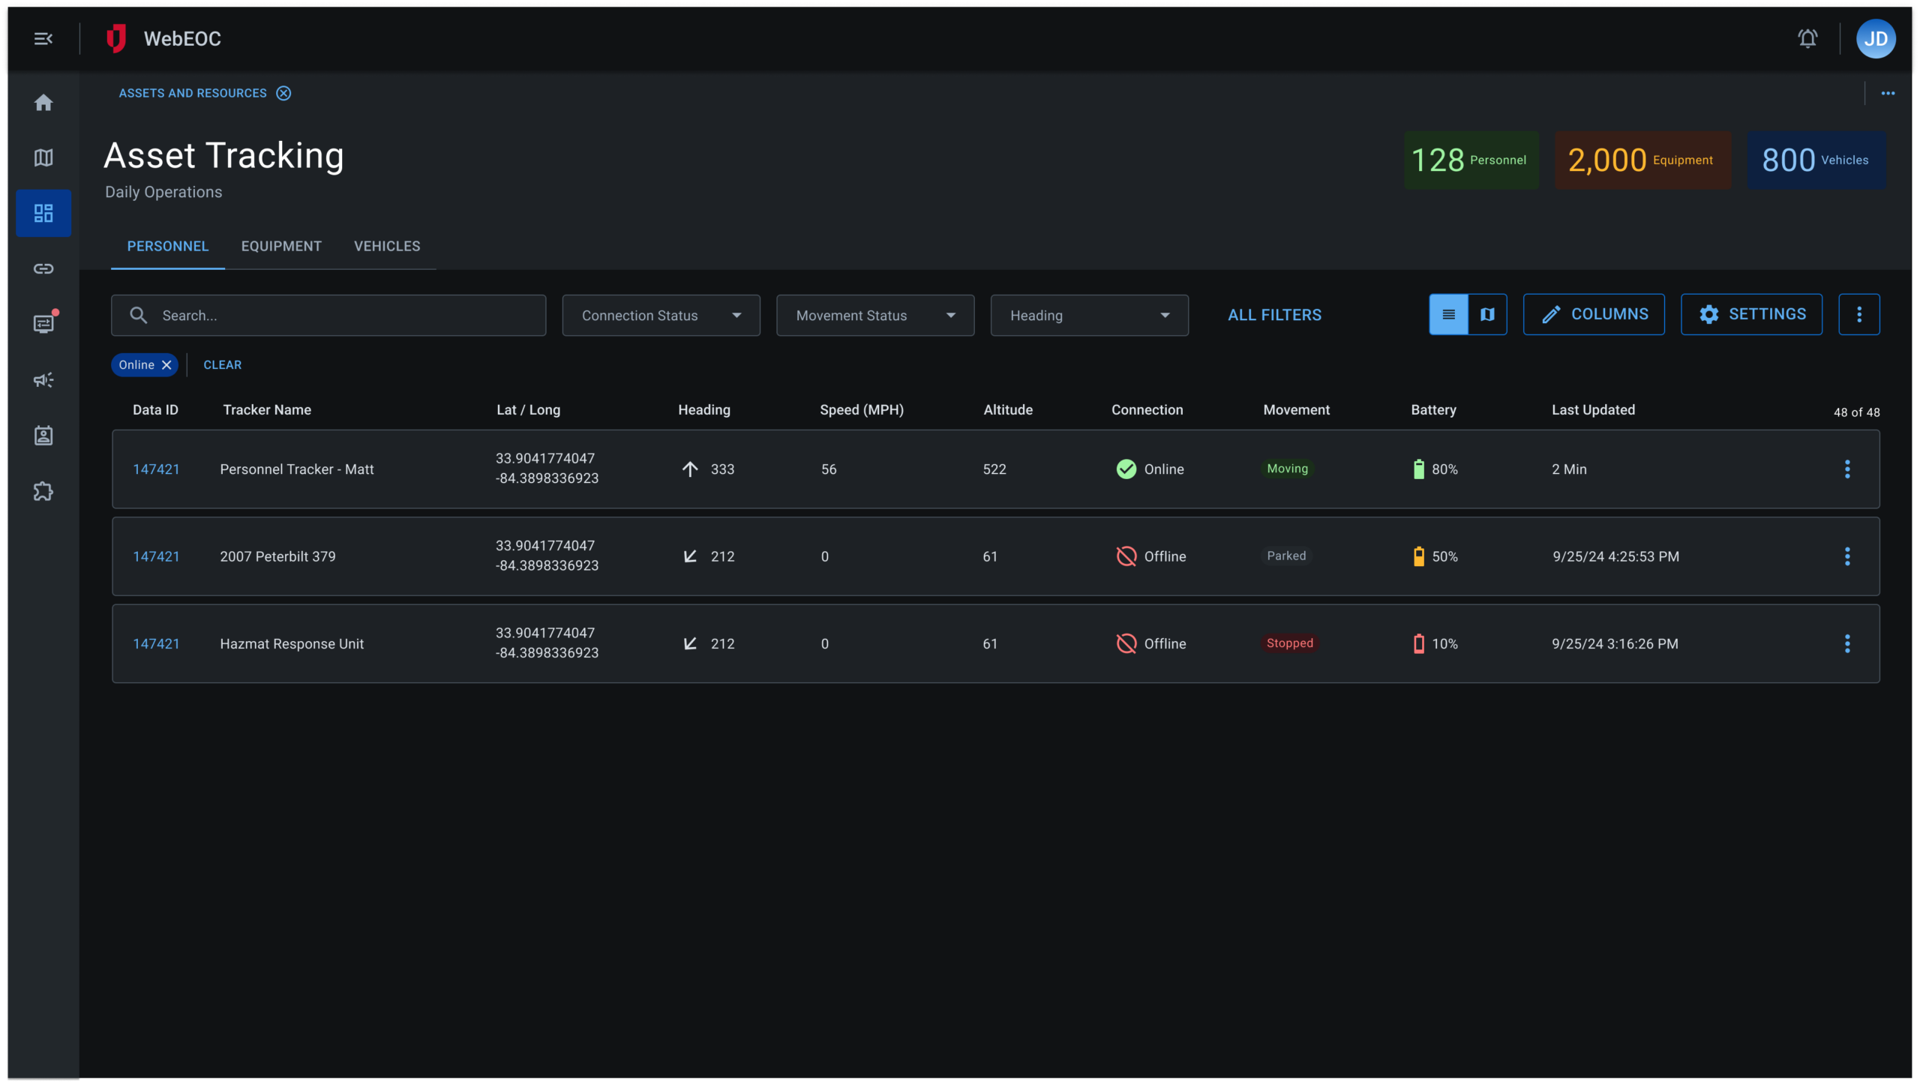Screen dimensions: 1920x1082
Task: Click the Altitude column header
Action: (1008, 409)
